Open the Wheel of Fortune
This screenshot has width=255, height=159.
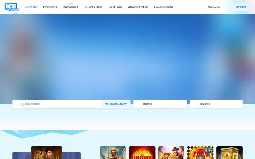click(138, 7)
